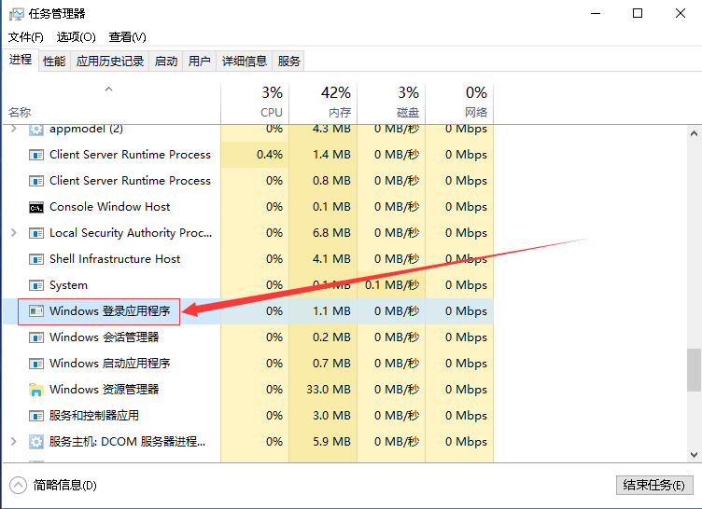Expand the appmodel (2) group
The image size is (702, 509).
14,129
